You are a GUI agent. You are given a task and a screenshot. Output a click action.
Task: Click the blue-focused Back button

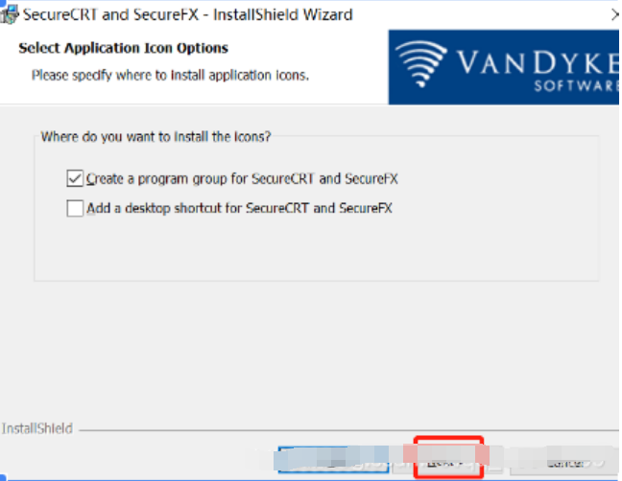[333, 460]
